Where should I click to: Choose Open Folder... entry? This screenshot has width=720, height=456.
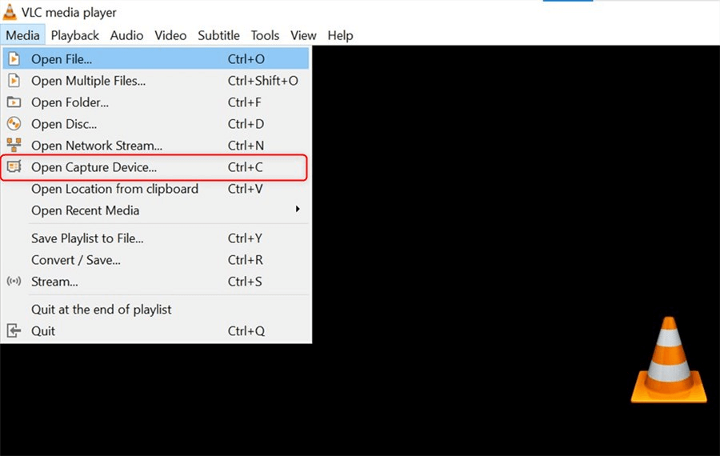(x=156, y=102)
